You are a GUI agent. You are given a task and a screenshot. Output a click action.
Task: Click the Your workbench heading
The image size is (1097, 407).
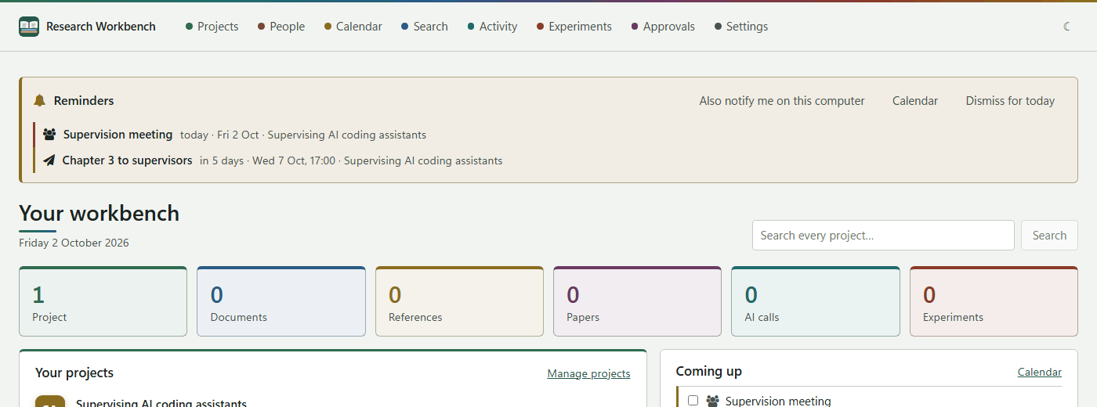[x=99, y=214]
